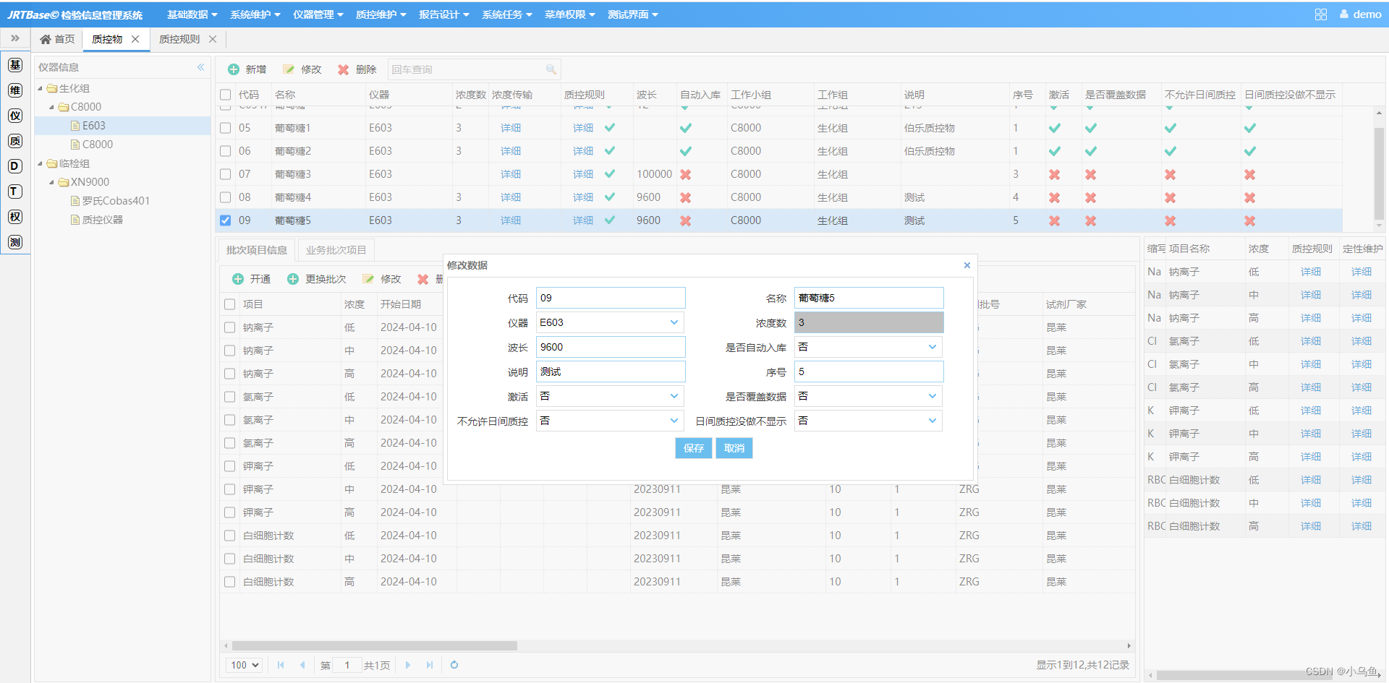Click 修改 in batch project toolbar
The image size is (1389, 683).
pos(382,279)
